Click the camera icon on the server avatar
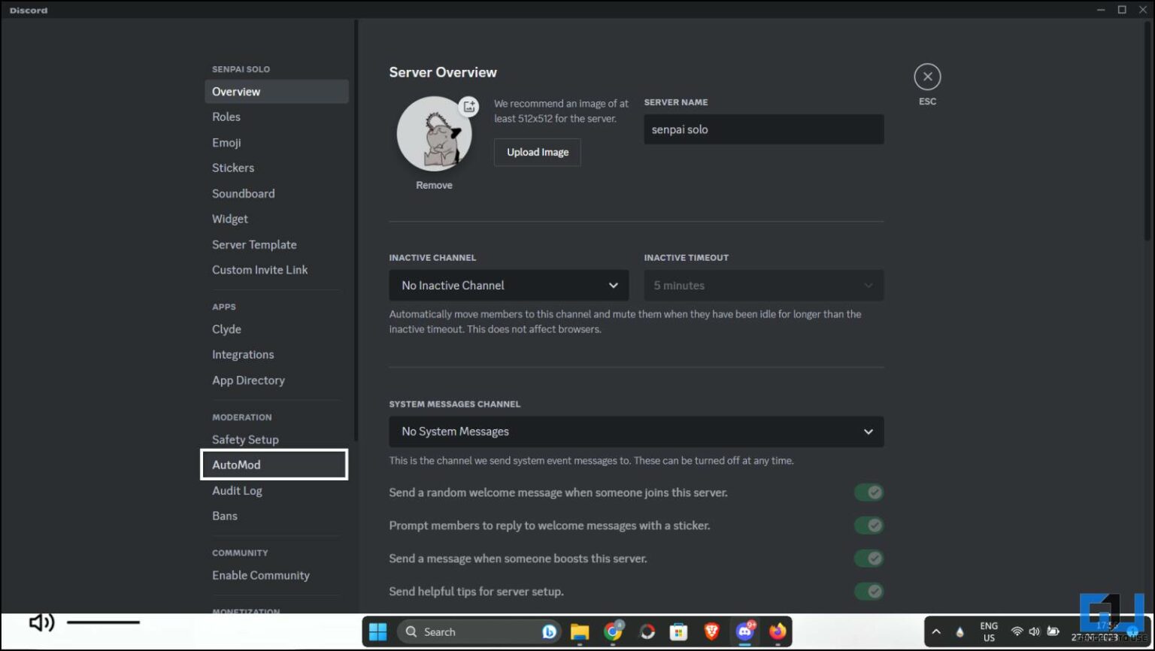This screenshot has height=651, width=1155. [x=468, y=107]
